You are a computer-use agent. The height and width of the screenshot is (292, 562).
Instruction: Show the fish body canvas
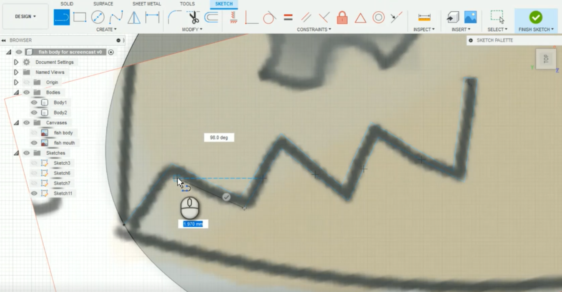coord(34,133)
